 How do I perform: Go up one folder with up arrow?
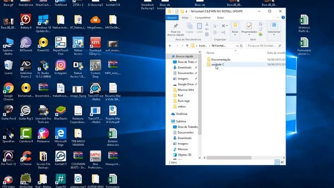pyautogui.click(x=187, y=45)
